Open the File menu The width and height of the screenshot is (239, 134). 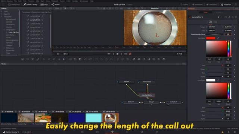(15, 1)
